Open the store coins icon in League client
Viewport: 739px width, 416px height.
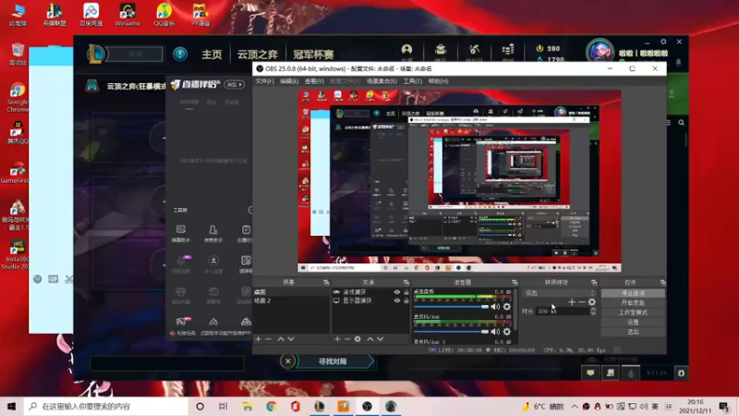click(507, 50)
